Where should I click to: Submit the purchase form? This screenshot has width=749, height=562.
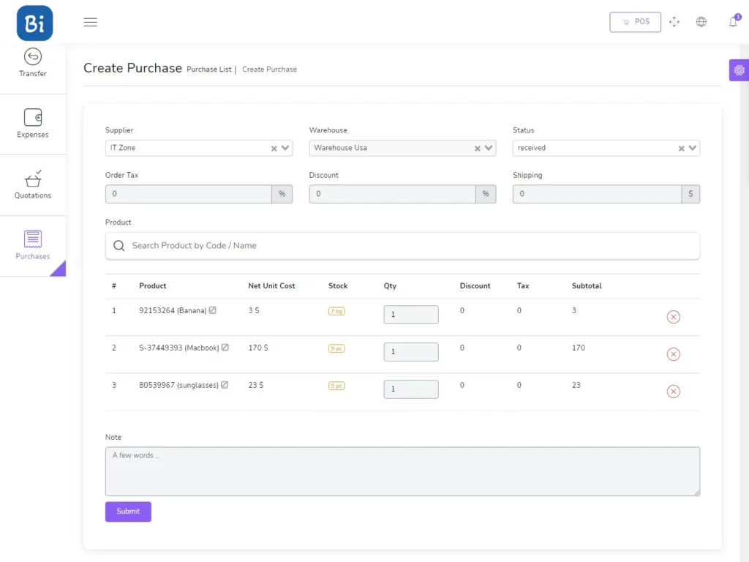128,512
